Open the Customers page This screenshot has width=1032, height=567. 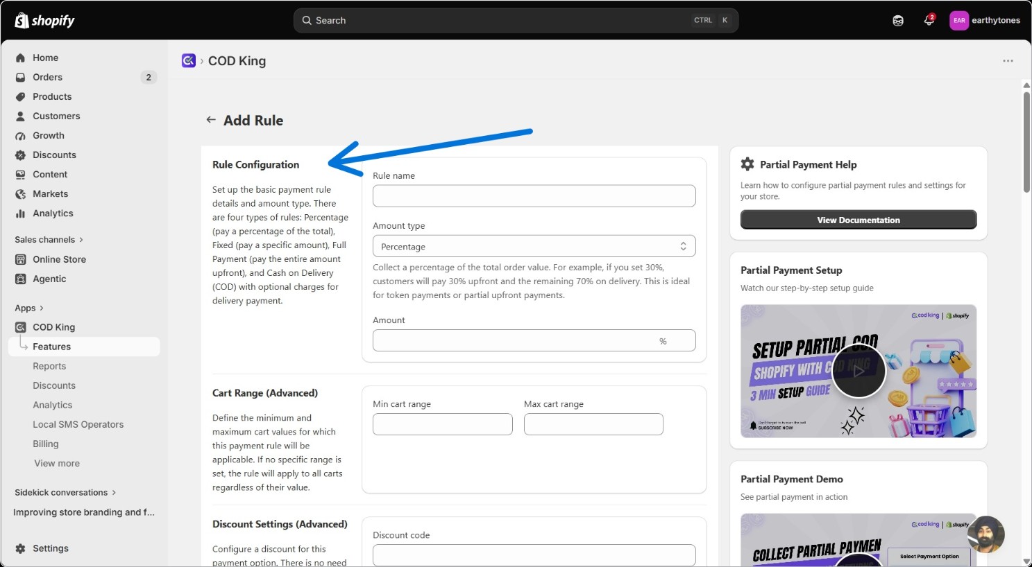[56, 116]
